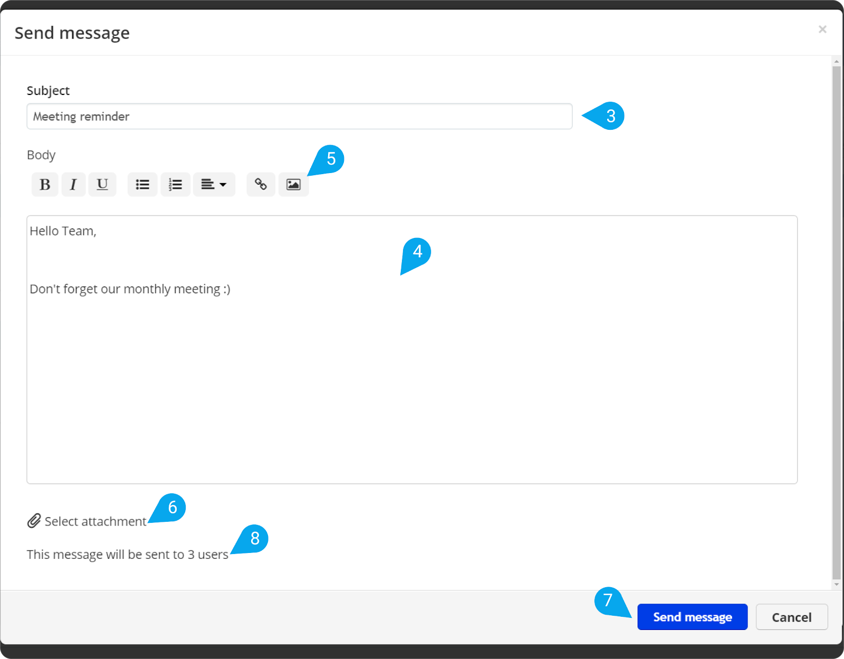Cancel sending the message

tap(791, 617)
